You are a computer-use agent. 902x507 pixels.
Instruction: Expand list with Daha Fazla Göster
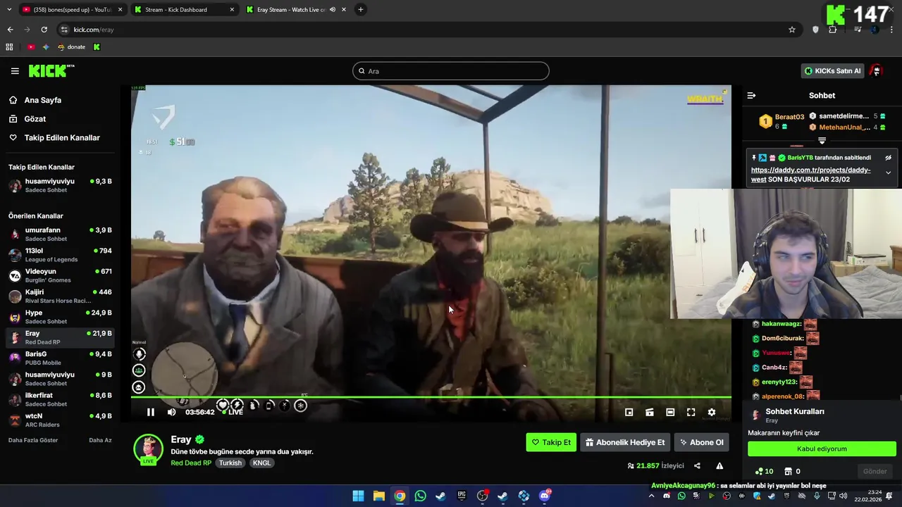[33, 440]
